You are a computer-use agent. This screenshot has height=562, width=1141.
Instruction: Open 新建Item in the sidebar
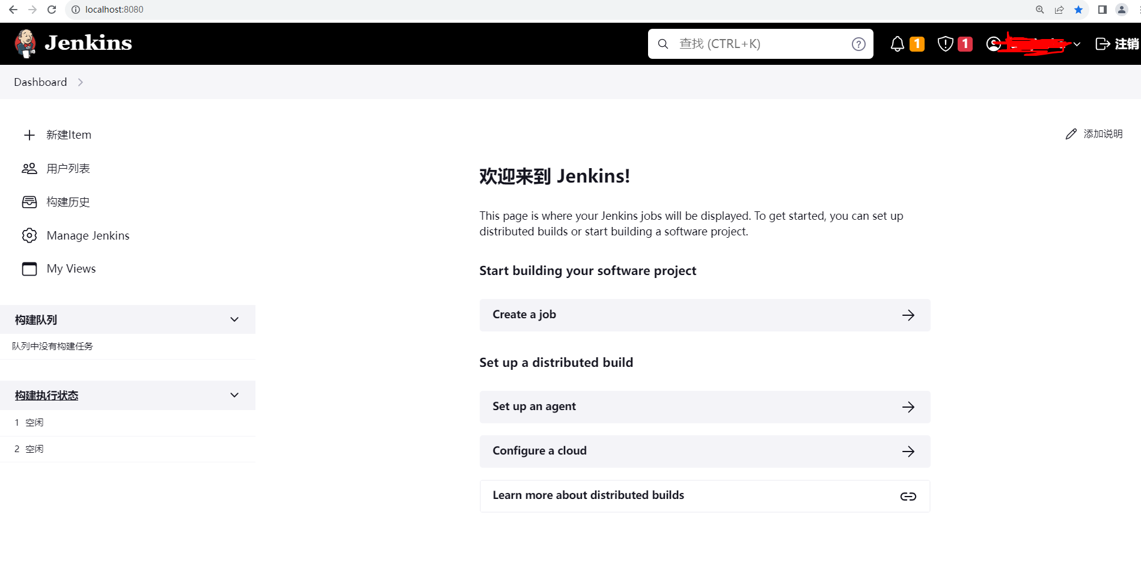(69, 135)
